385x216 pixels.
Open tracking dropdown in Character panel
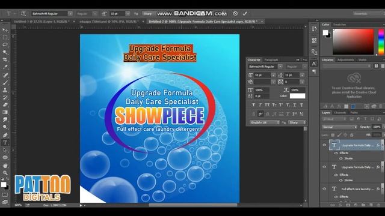click(x=302, y=82)
